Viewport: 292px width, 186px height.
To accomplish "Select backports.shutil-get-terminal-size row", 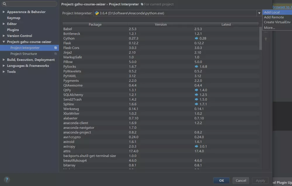I will coord(161,156).
